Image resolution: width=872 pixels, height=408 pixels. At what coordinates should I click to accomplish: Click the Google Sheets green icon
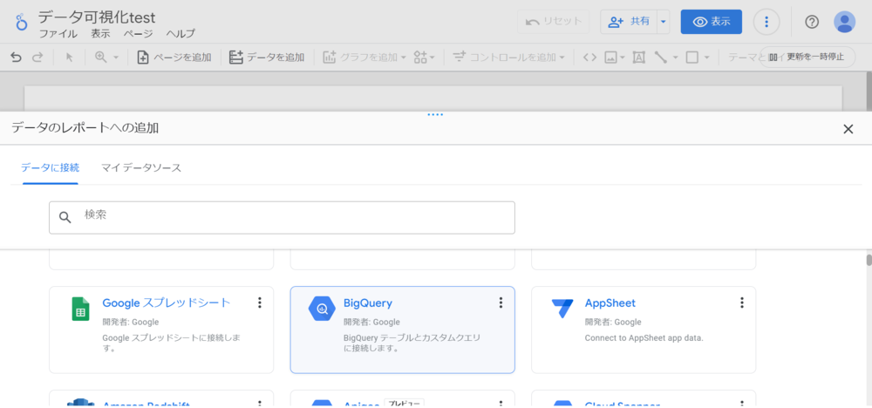click(80, 309)
